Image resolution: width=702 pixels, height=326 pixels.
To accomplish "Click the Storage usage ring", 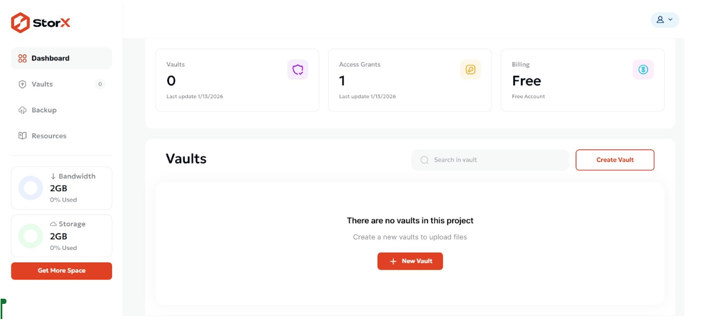I will [x=31, y=236].
